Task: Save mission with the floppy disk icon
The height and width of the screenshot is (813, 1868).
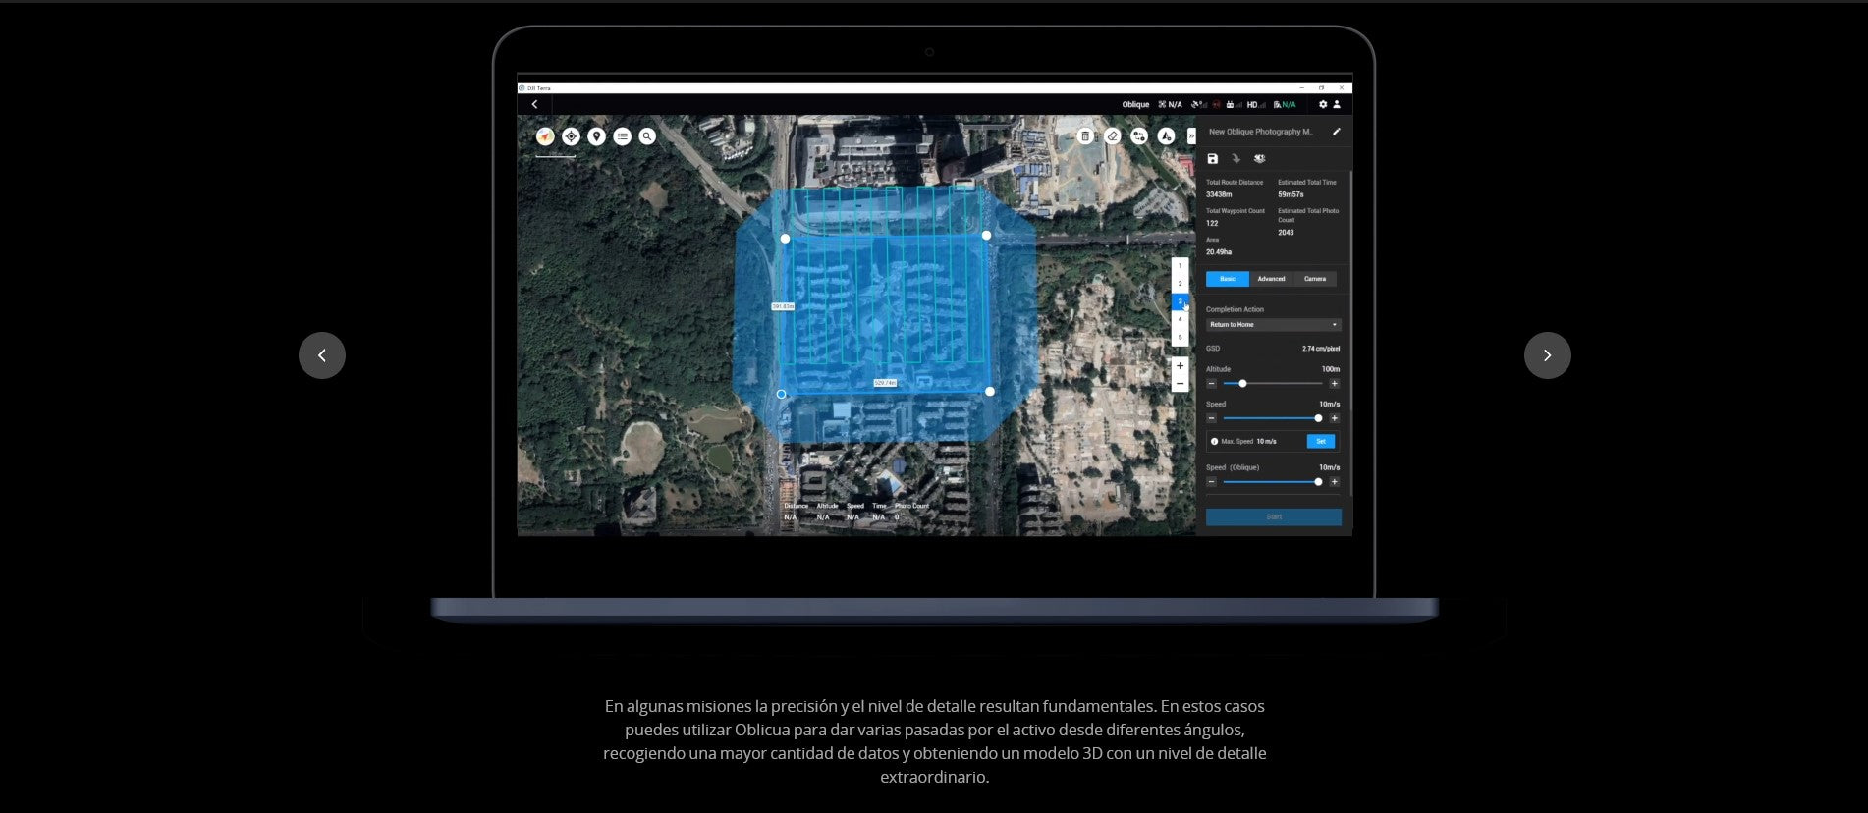Action: coord(1213,159)
